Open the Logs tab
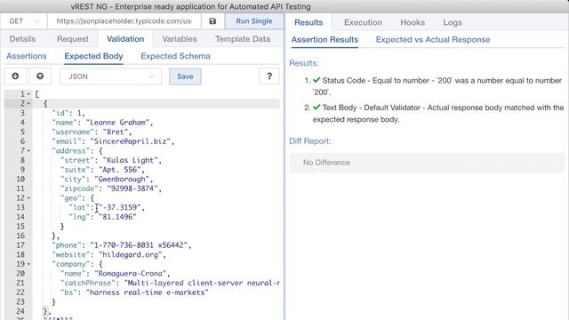This screenshot has width=569, height=320. point(453,22)
